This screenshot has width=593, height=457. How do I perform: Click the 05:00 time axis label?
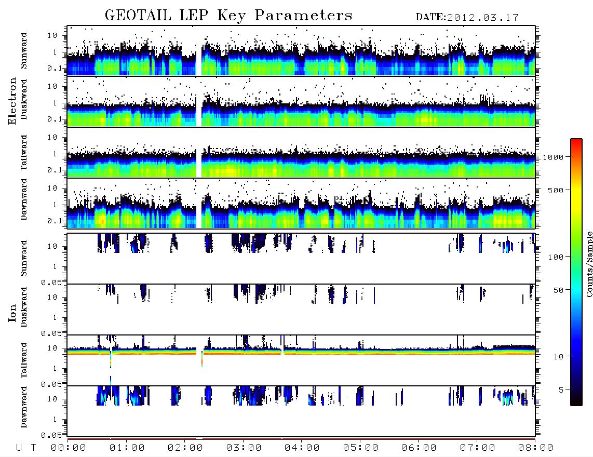point(361,448)
